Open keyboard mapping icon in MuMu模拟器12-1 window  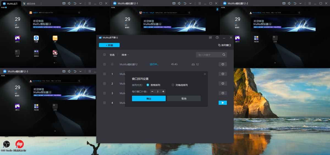click(x=174, y=3)
